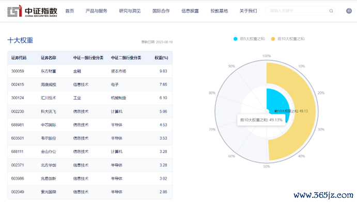The width and height of the screenshot is (357, 203).
Task: Go to the 投教基地 page
Action: 219,11
